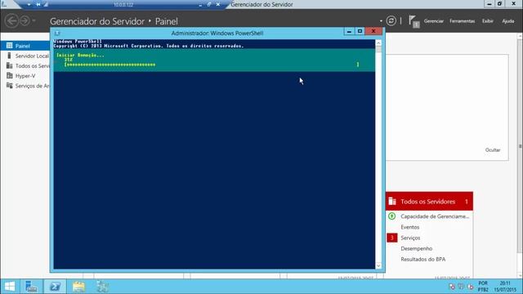Click the back navigation arrow in Server Manager
523x294 pixels.
pyautogui.click(x=11, y=21)
